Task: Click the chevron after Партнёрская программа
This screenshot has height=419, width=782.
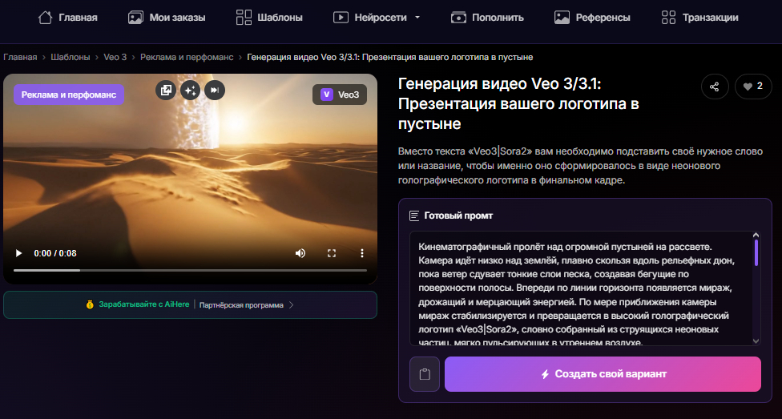Action: coord(292,304)
